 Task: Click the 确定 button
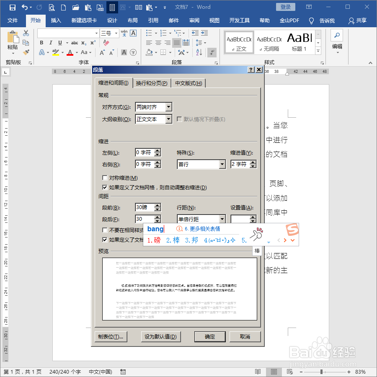pyautogui.click(x=210, y=337)
